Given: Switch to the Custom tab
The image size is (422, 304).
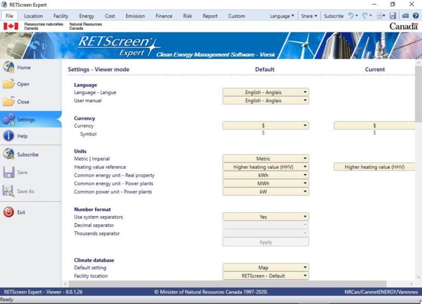Looking at the screenshot, I should 237,16.
